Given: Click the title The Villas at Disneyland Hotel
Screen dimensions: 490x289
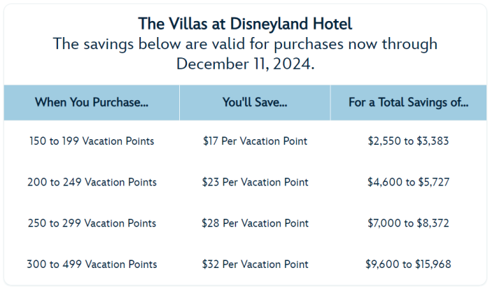Looking at the screenshot, I should point(245,24).
